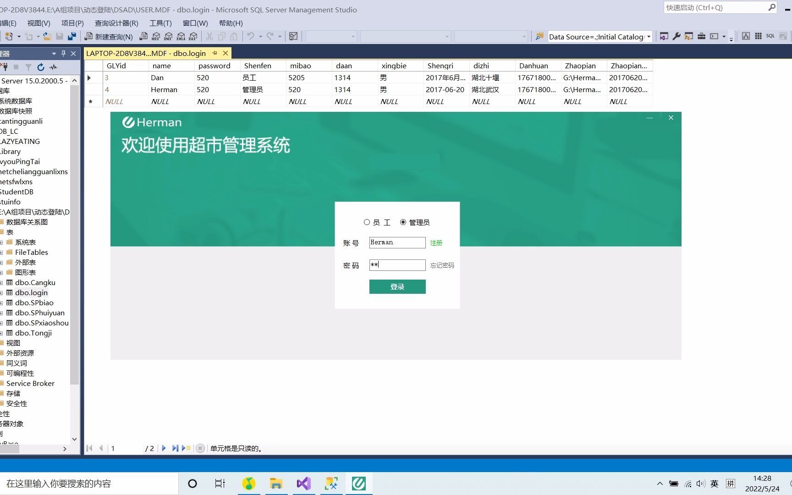Create a new MDX query

(x=156, y=36)
